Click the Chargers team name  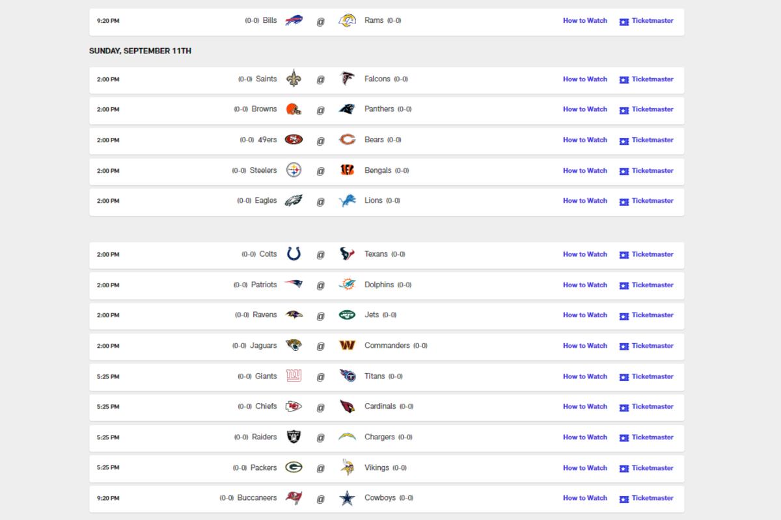coord(379,437)
